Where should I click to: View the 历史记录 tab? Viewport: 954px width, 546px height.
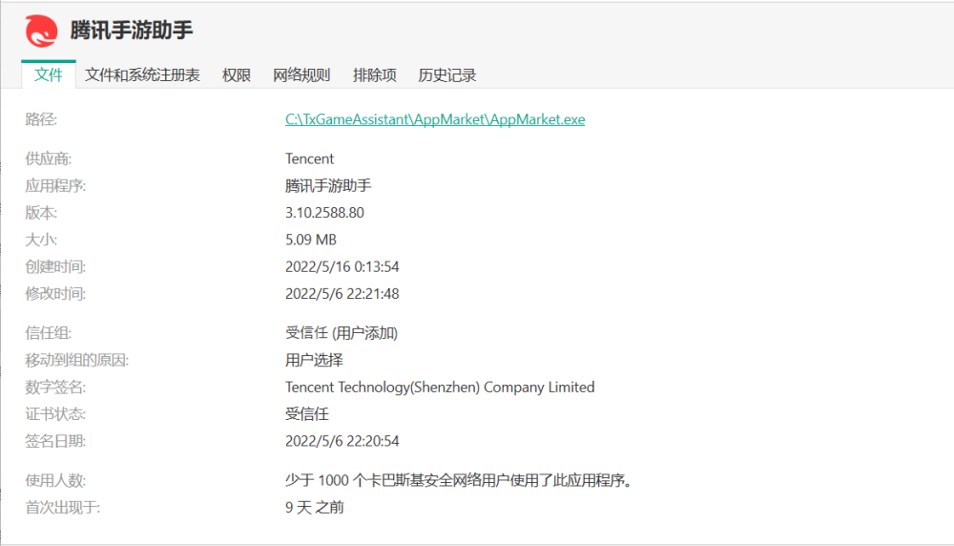click(447, 74)
